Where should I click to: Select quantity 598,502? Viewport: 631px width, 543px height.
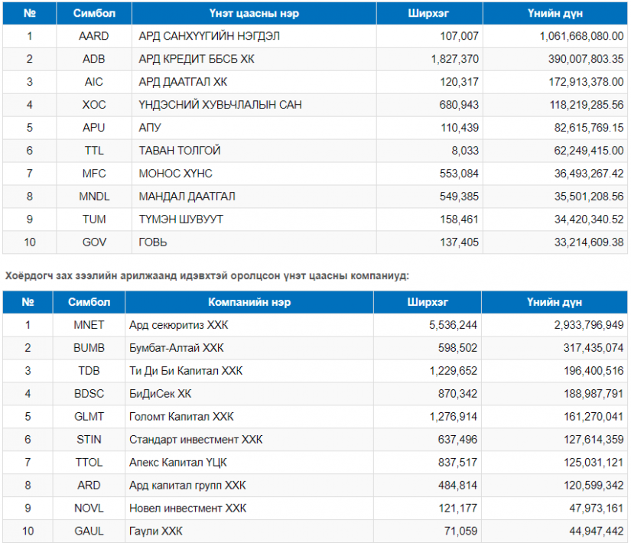coord(458,348)
